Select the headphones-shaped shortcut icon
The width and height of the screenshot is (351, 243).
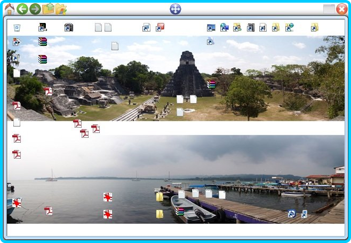click(x=69, y=27)
